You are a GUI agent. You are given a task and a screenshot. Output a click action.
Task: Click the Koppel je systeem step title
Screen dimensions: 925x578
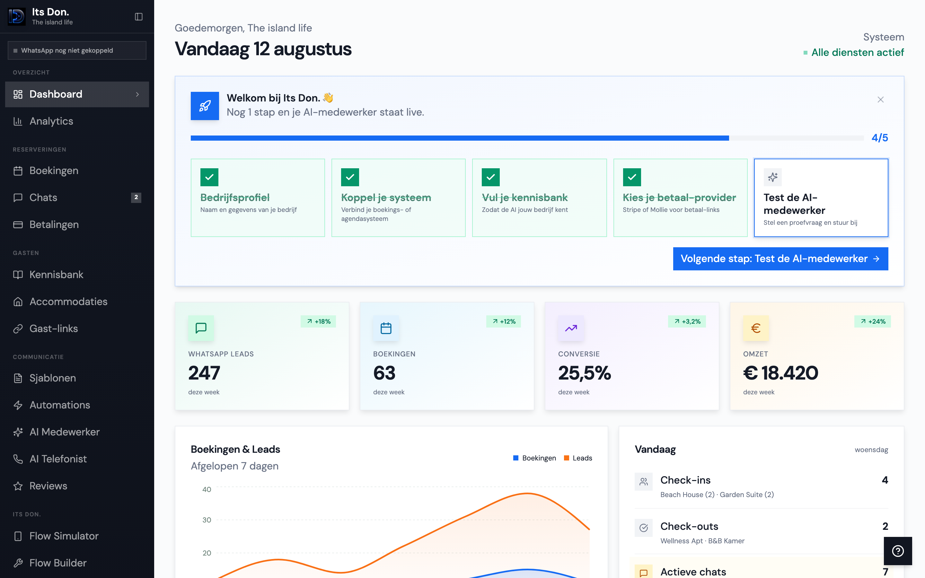386,197
